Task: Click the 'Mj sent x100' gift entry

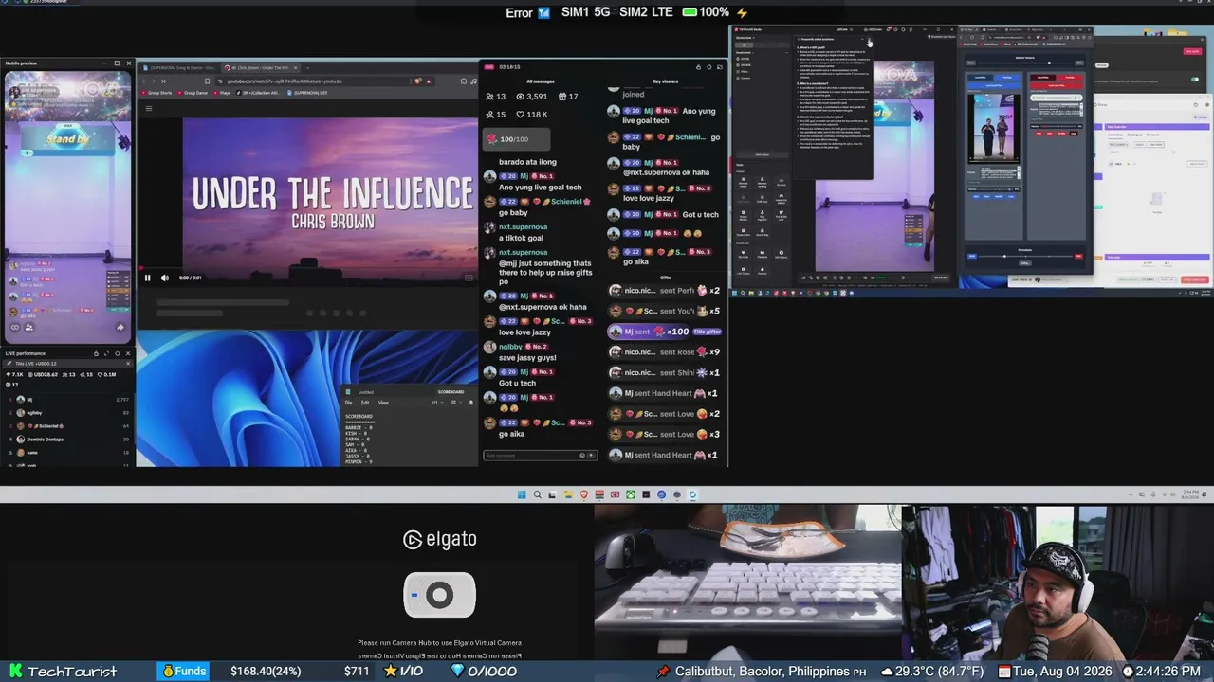Action: [x=664, y=332]
